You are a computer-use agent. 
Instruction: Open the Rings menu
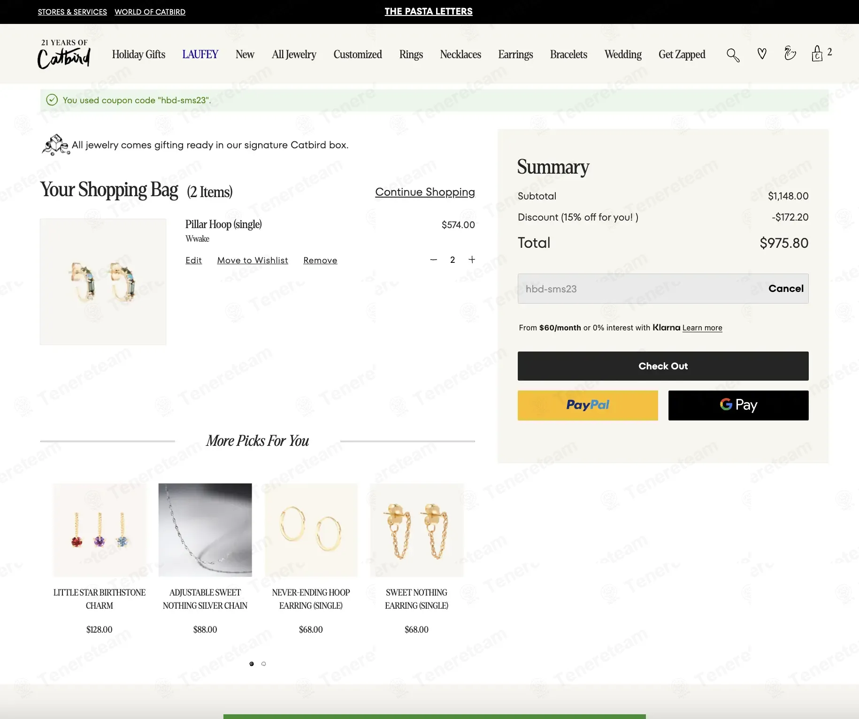(411, 54)
